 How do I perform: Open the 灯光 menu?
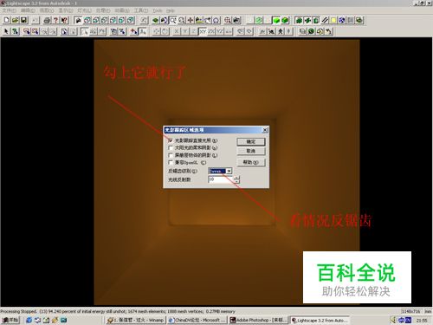click(x=84, y=10)
